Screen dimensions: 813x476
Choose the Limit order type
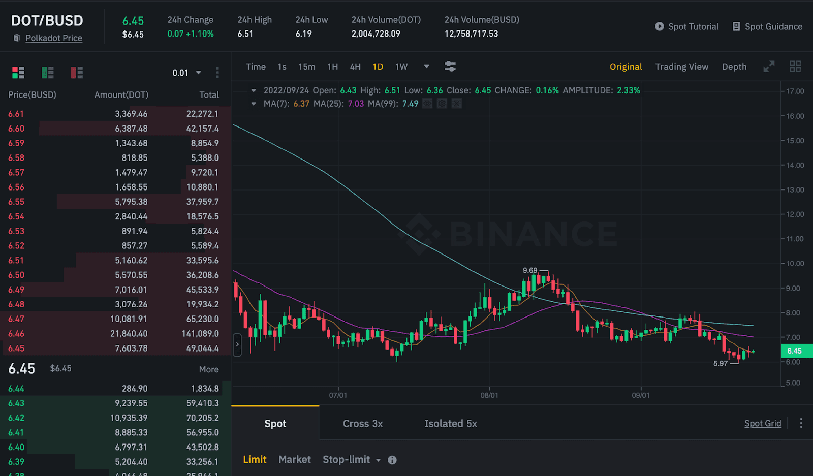tap(255, 460)
